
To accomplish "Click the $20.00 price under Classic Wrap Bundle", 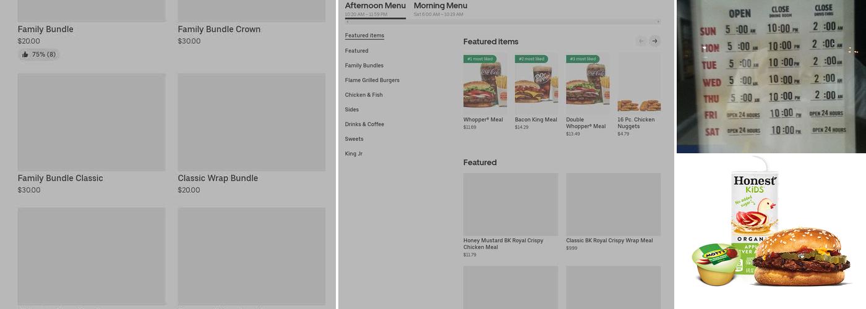I will coord(189,190).
